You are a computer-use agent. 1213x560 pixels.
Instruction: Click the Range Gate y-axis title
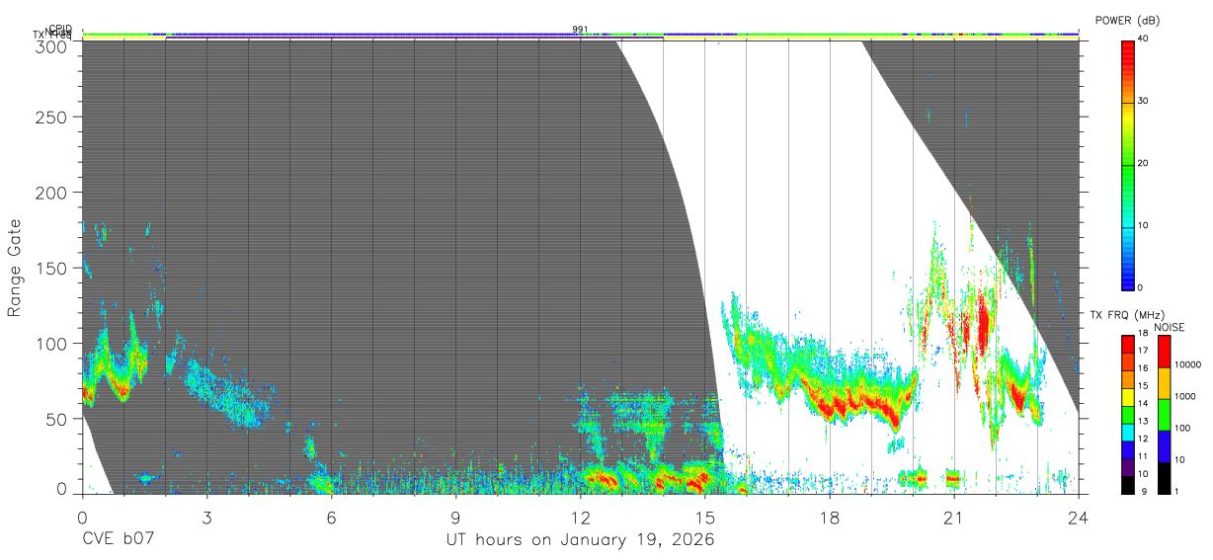point(15,268)
